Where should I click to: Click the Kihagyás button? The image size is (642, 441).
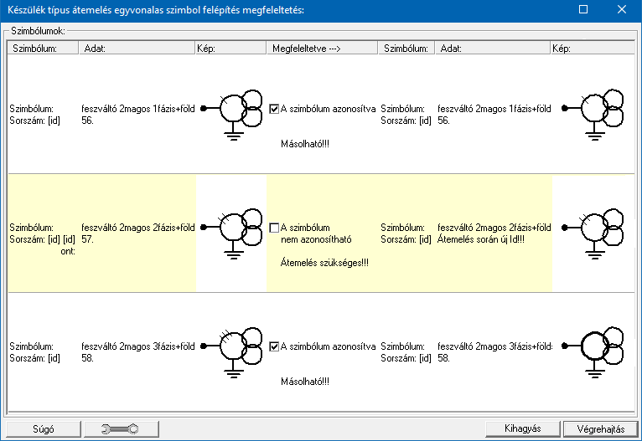(x=522, y=428)
